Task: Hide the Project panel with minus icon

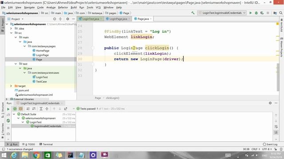Action: pyautogui.click(x=73, y=19)
